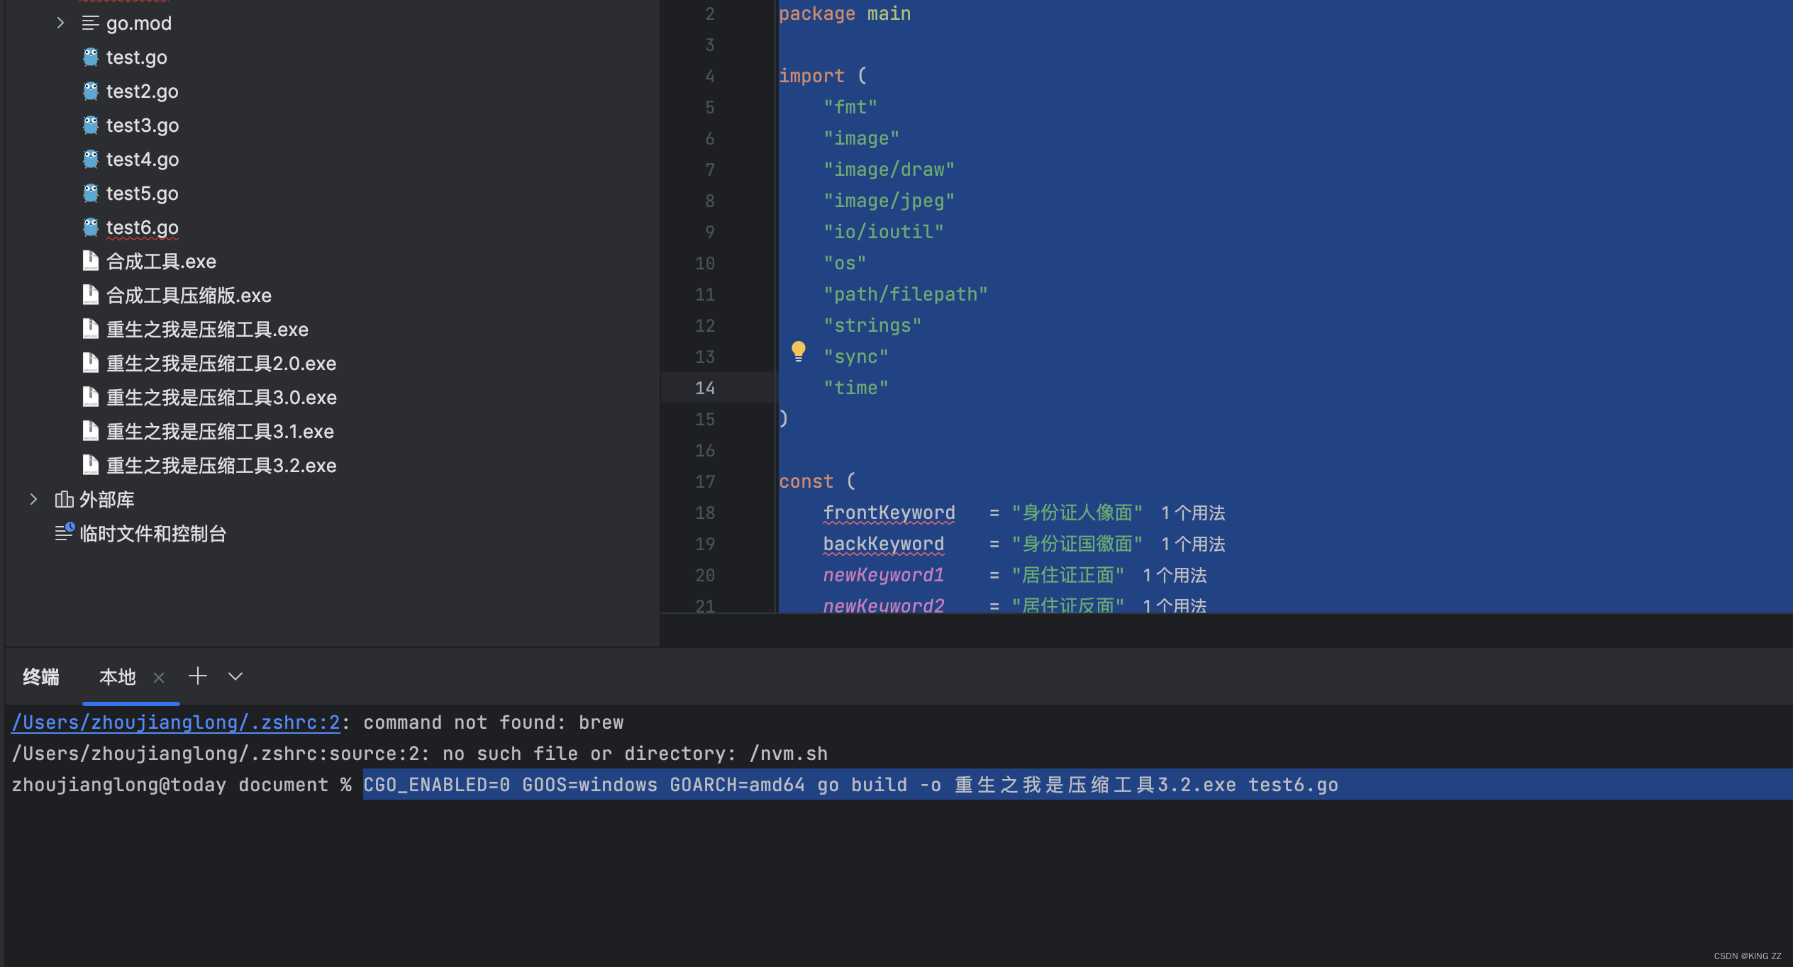Add a new terminal tab with plus

point(198,676)
